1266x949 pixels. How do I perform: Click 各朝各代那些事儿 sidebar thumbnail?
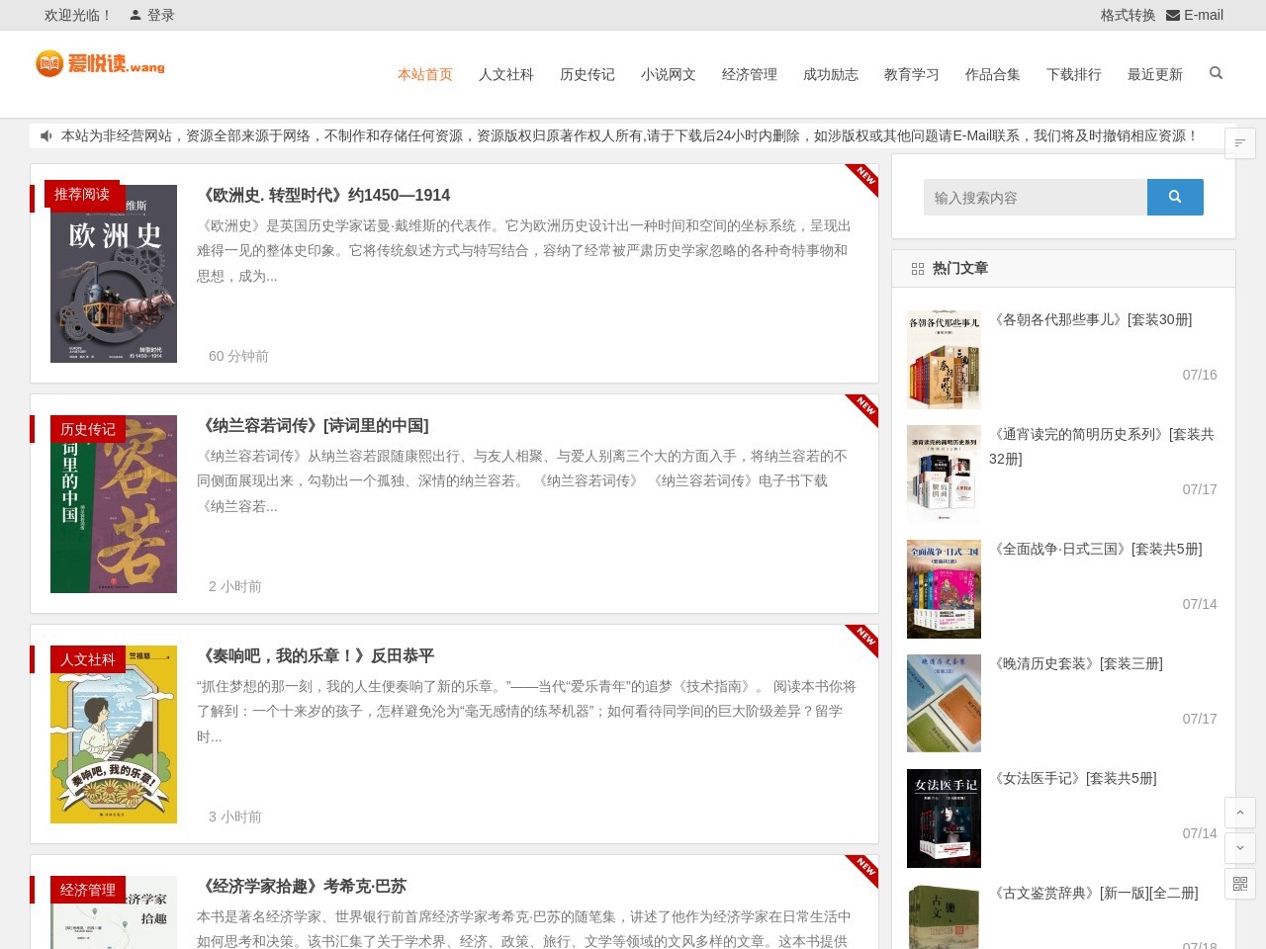click(x=944, y=360)
